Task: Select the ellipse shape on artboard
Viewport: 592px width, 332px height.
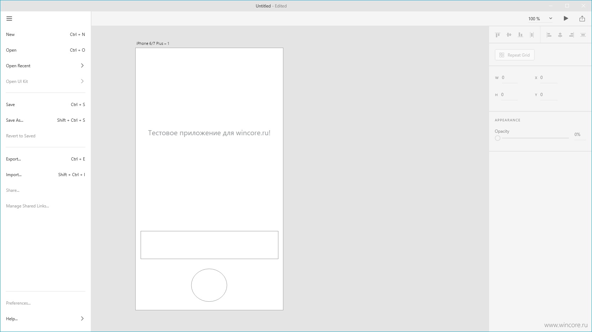Action: point(209,285)
